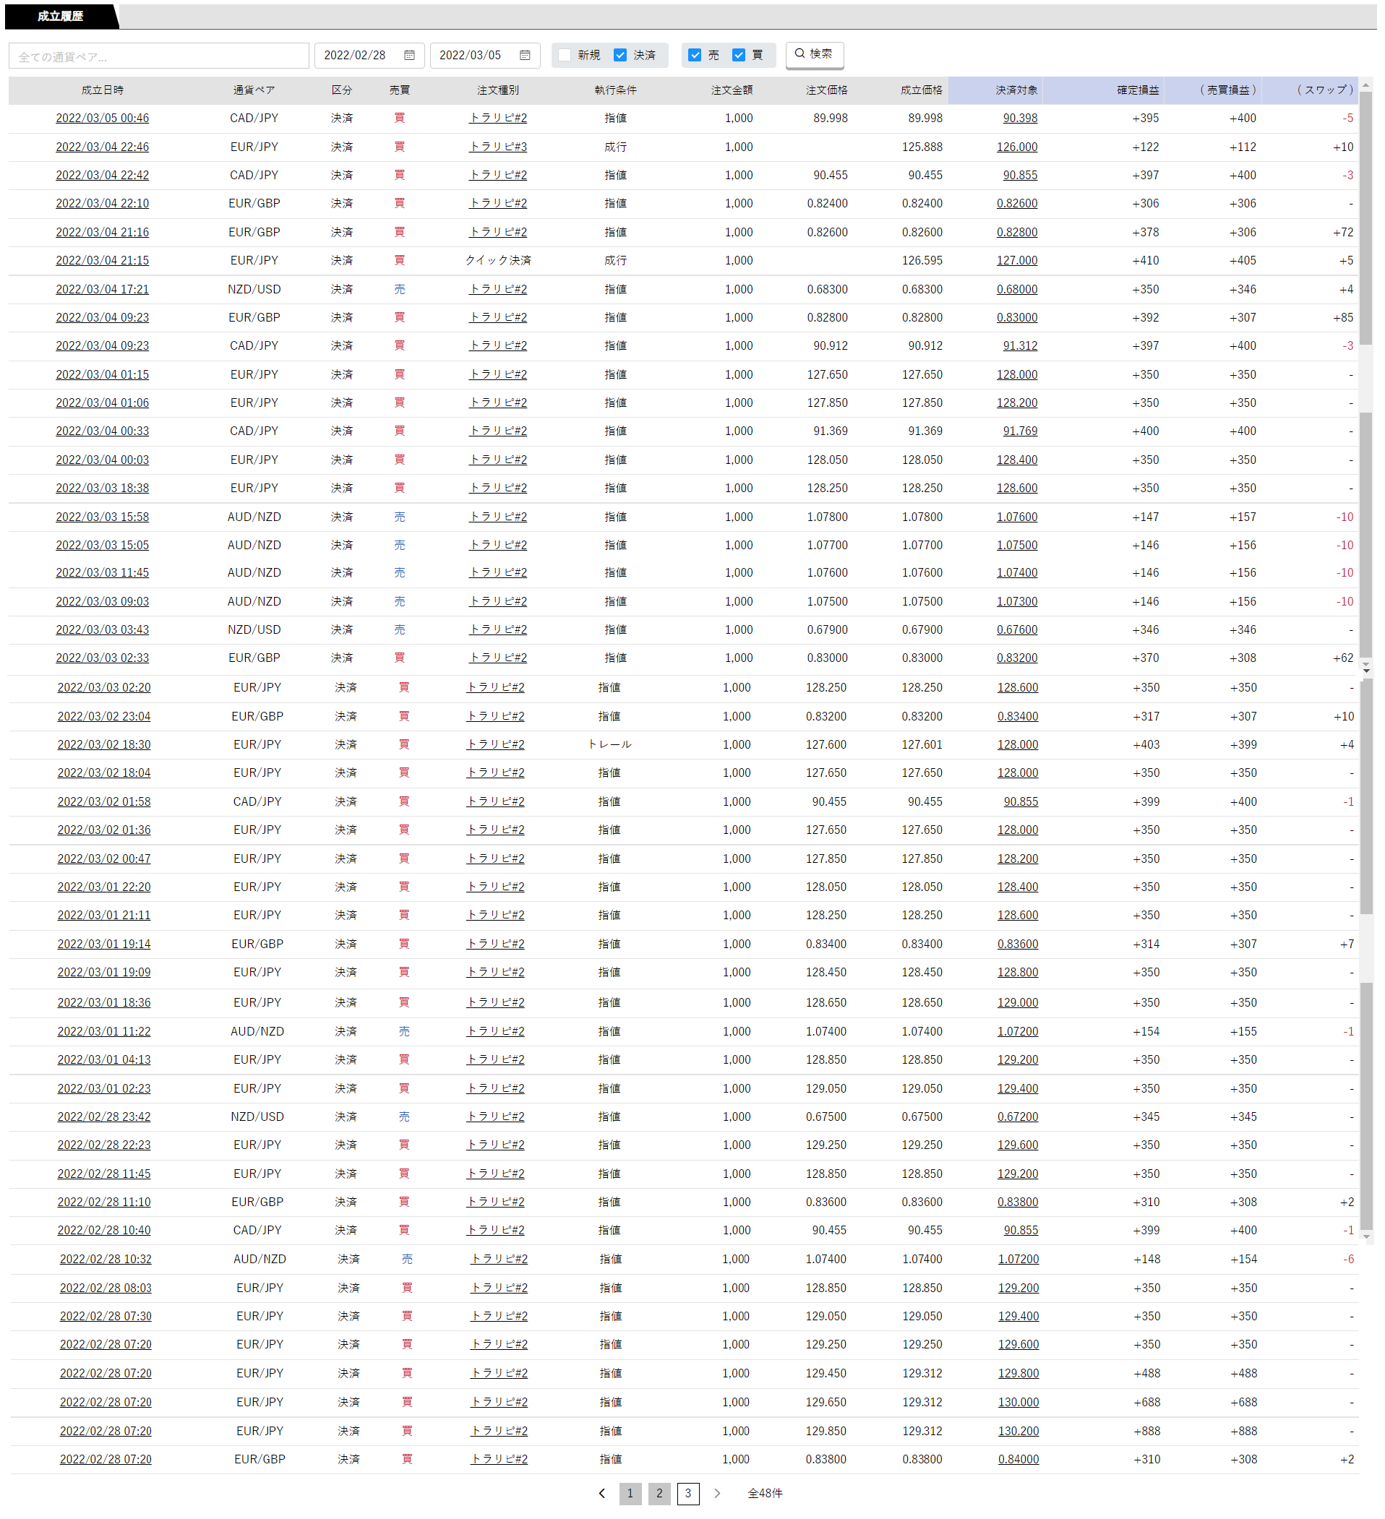The image size is (1385, 1519).
Task: Select the 成立履歴 tab
Action: click(x=60, y=16)
